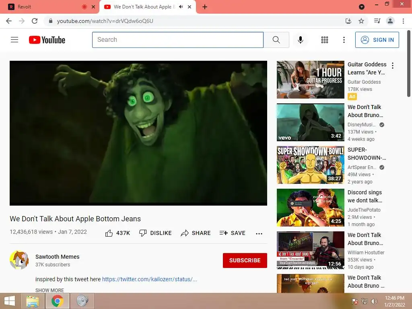Expand description with SHOW MORE

pos(49,290)
